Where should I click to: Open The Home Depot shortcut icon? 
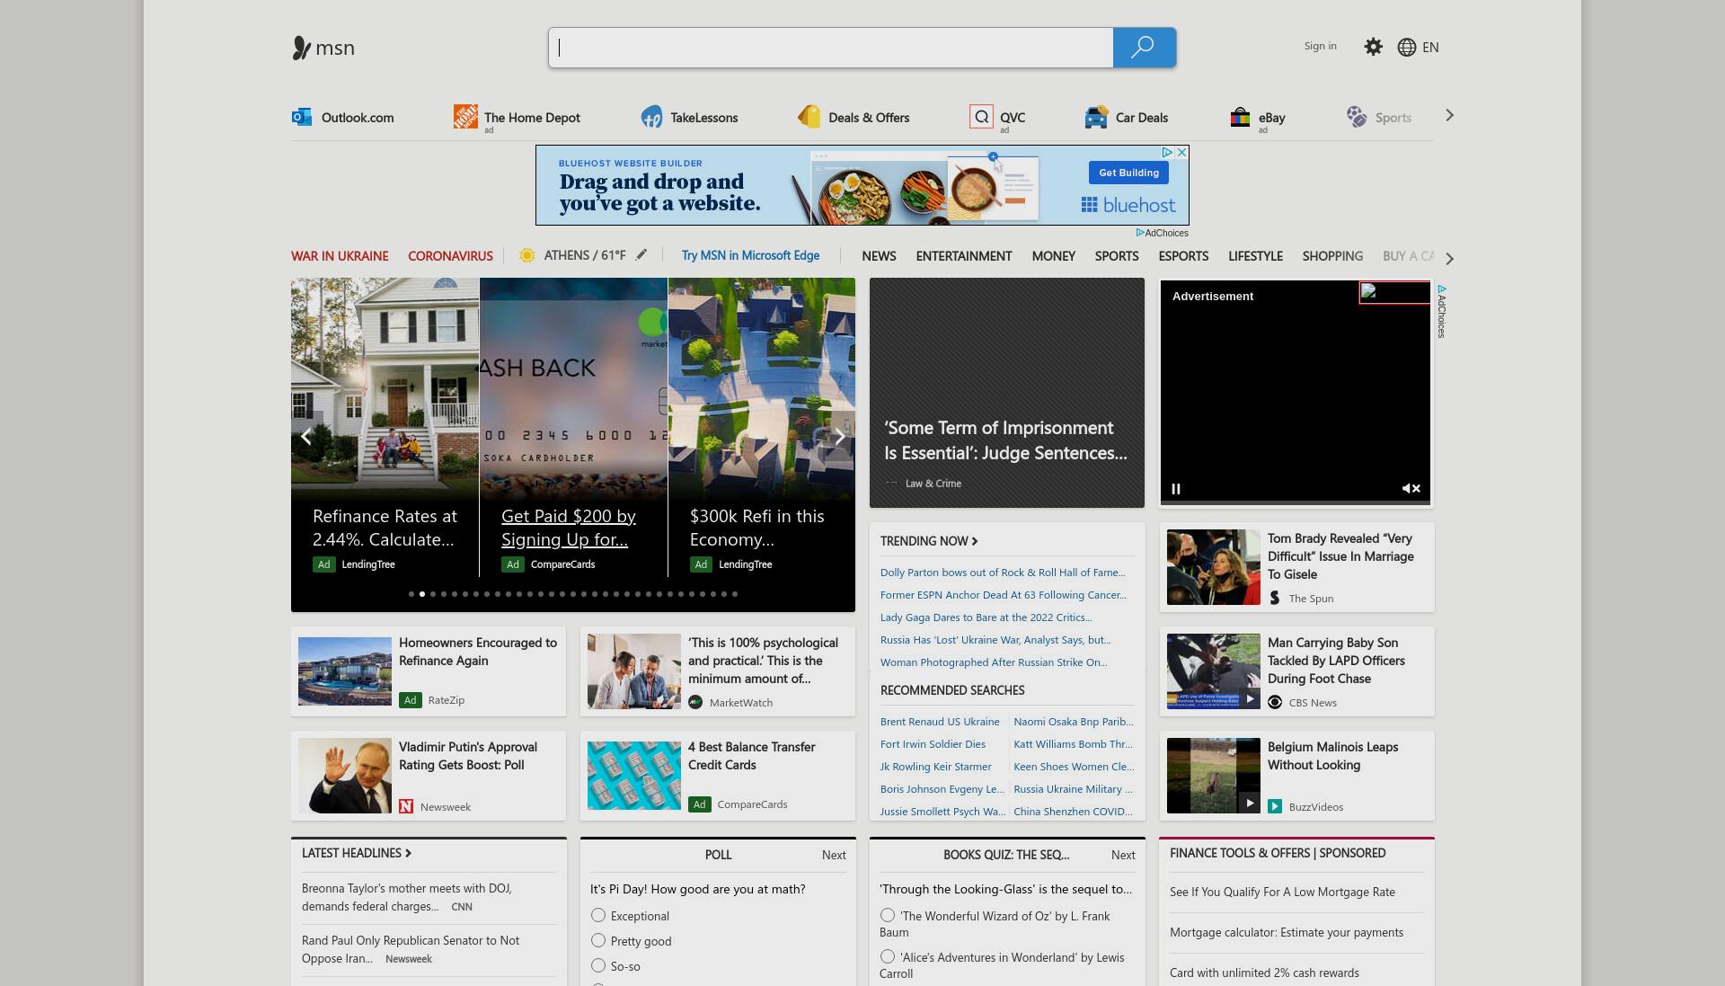click(x=465, y=117)
